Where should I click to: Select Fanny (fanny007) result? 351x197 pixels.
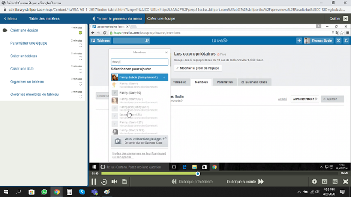pos(140,101)
